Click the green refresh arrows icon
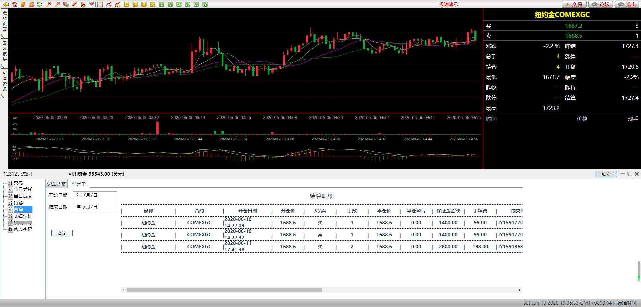The image size is (641, 307). pyautogui.click(x=40, y=4)
